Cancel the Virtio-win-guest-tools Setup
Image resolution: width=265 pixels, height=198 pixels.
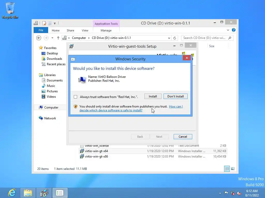(x=183, y=137)
